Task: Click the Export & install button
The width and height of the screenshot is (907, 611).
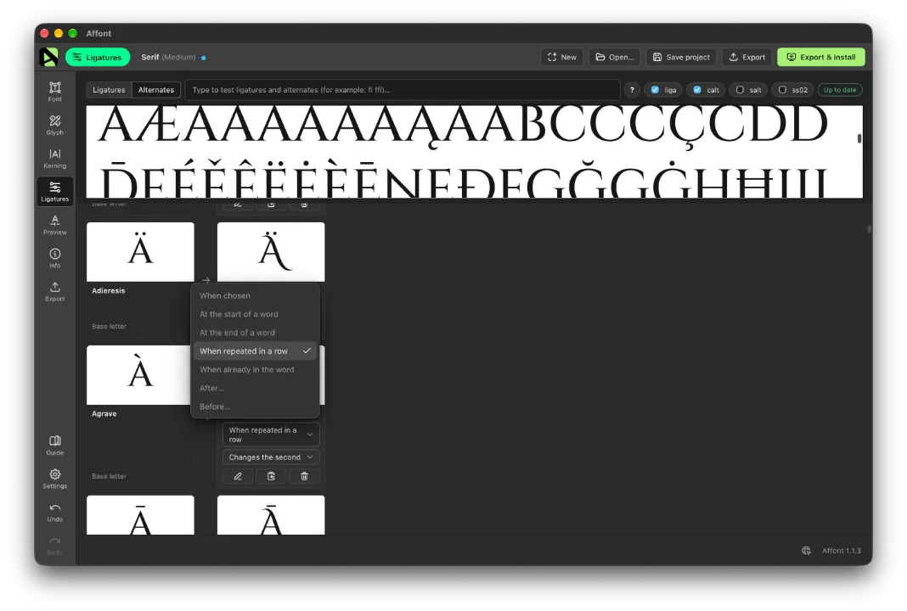Action: [x=821, y=57]
